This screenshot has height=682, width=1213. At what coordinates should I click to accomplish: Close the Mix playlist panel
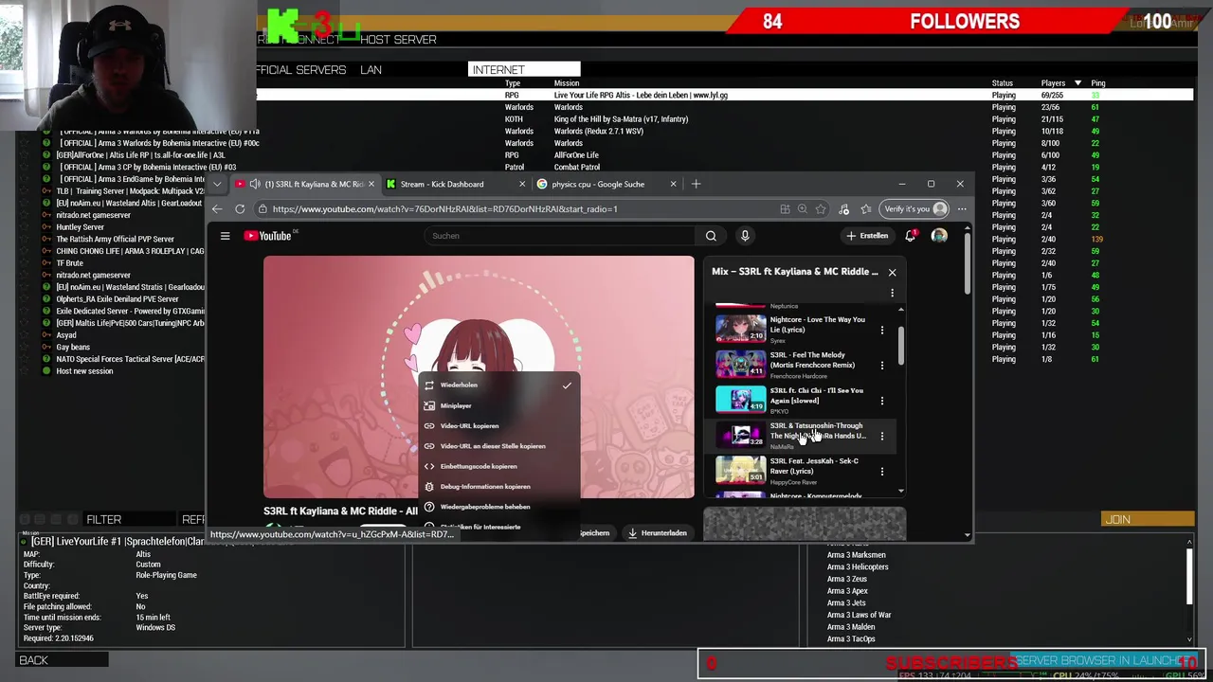tap(892, 272)
